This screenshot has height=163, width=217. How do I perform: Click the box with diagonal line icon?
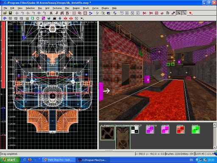pyautogui.click(x=76, y=18)
